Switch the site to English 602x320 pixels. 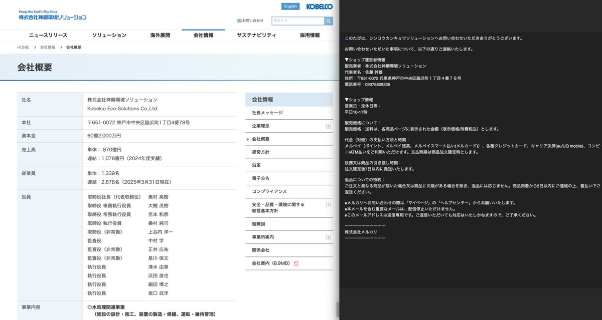290,7
